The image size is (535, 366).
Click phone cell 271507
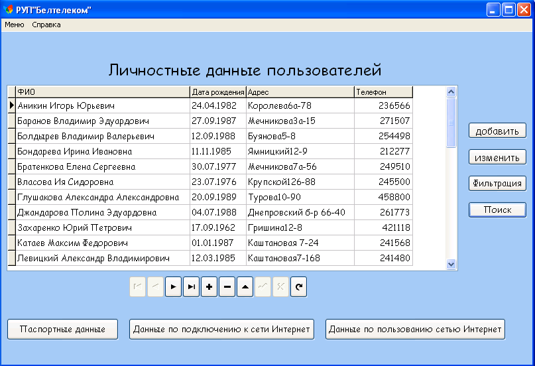383,121
